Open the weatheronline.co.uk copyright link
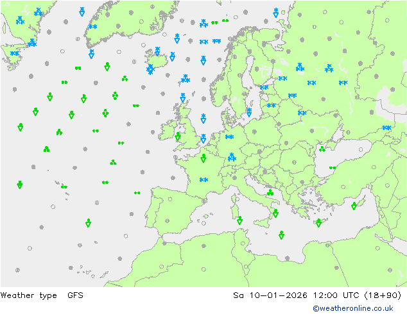This screenshot has height=314, width=407. [353, 308]
